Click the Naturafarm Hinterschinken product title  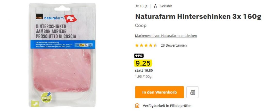coord(198,16)
